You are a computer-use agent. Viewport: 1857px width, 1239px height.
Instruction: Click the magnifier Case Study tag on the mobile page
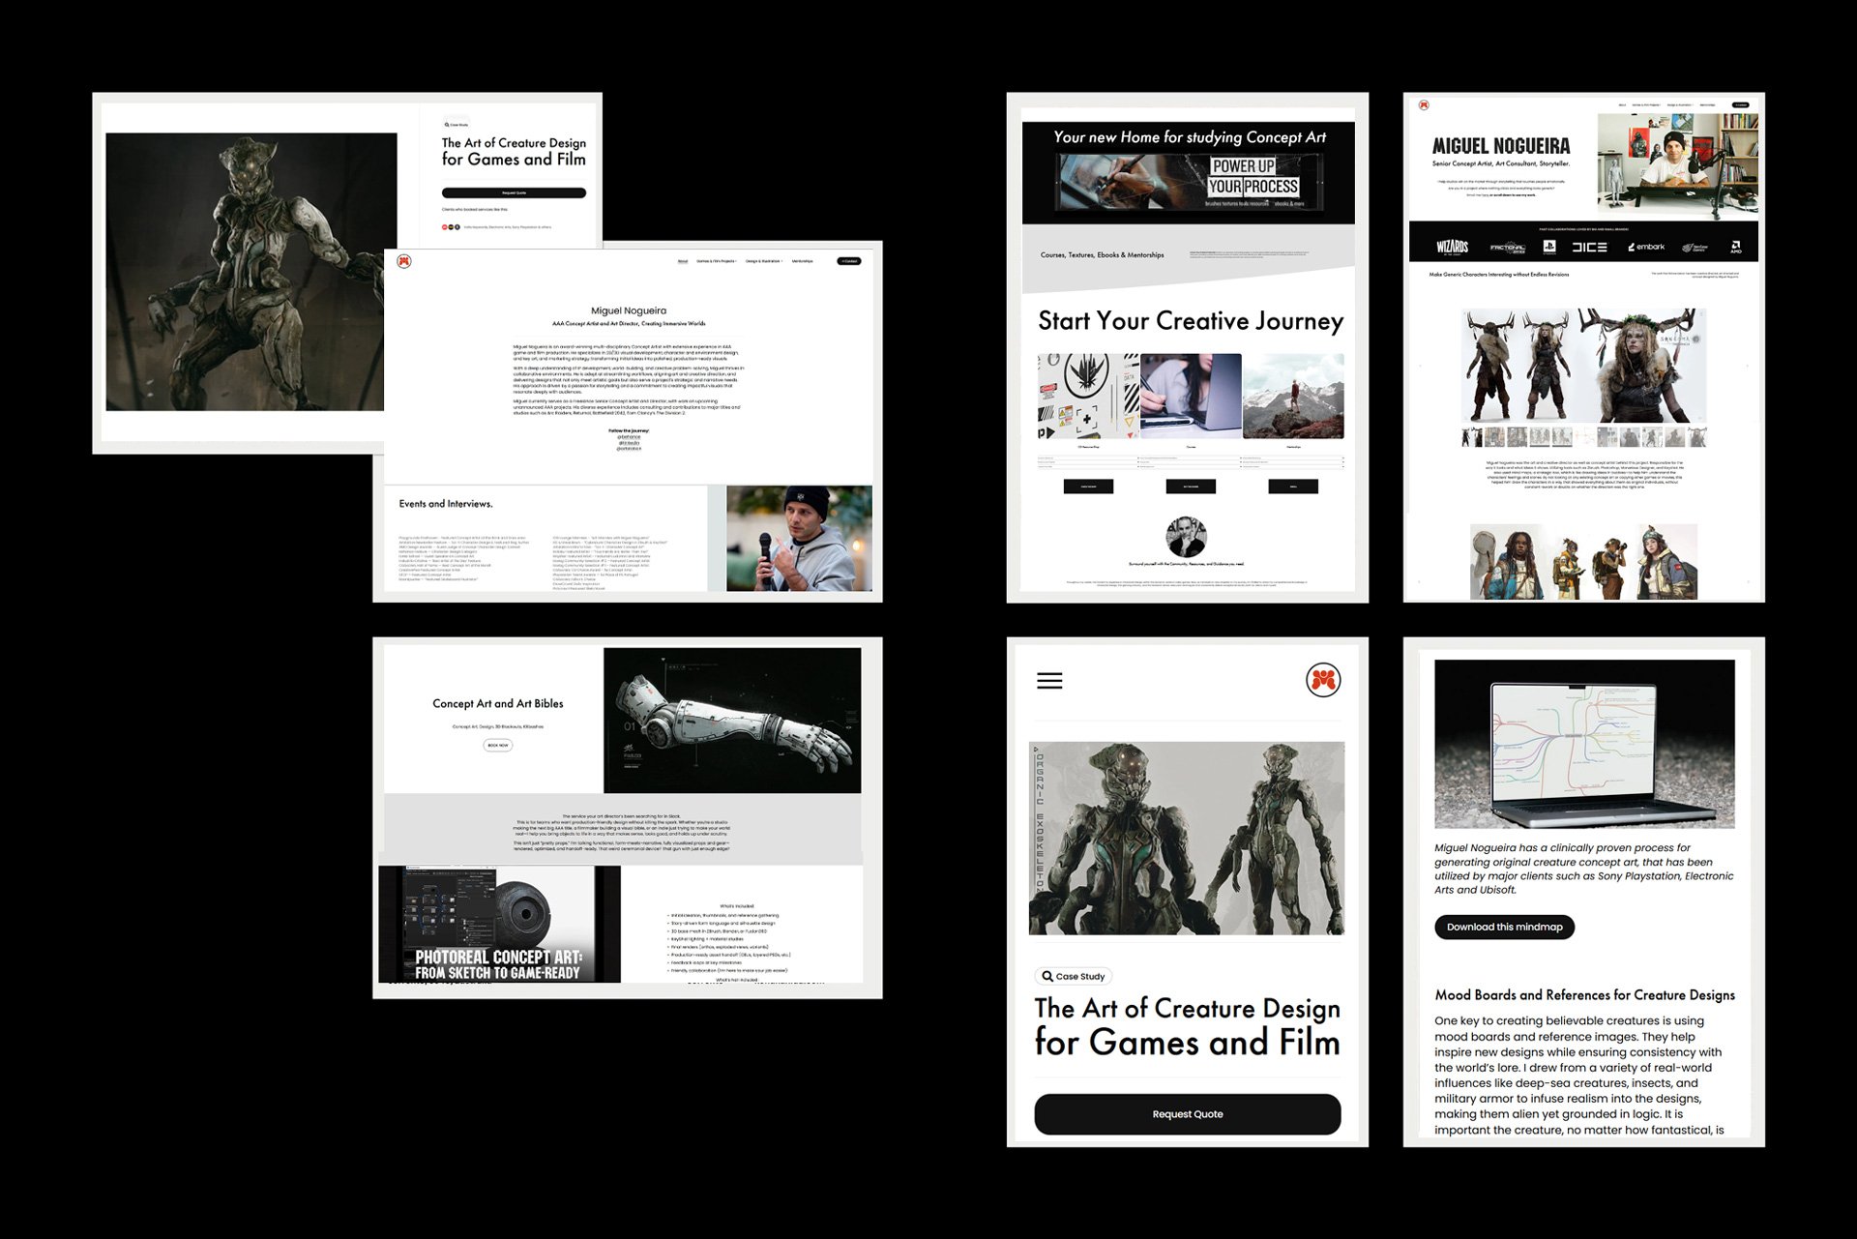[x=1074, y=977]
